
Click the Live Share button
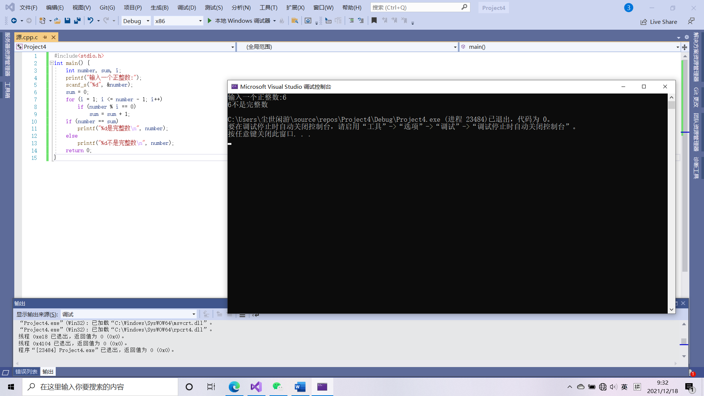point(659,22)
